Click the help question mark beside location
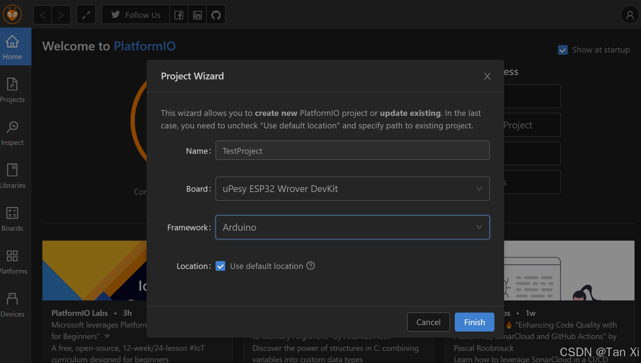Image resolution: width=641 pixels, height=363 pixels. pyautogui.click(x=311, y=266)
